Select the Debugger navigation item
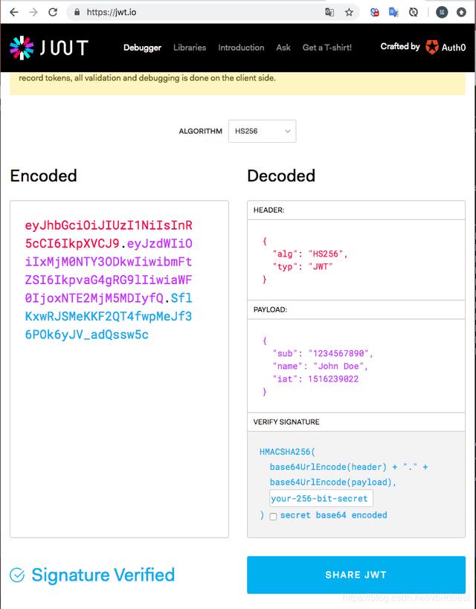This screenshot has width=476, height=609. 142,48
